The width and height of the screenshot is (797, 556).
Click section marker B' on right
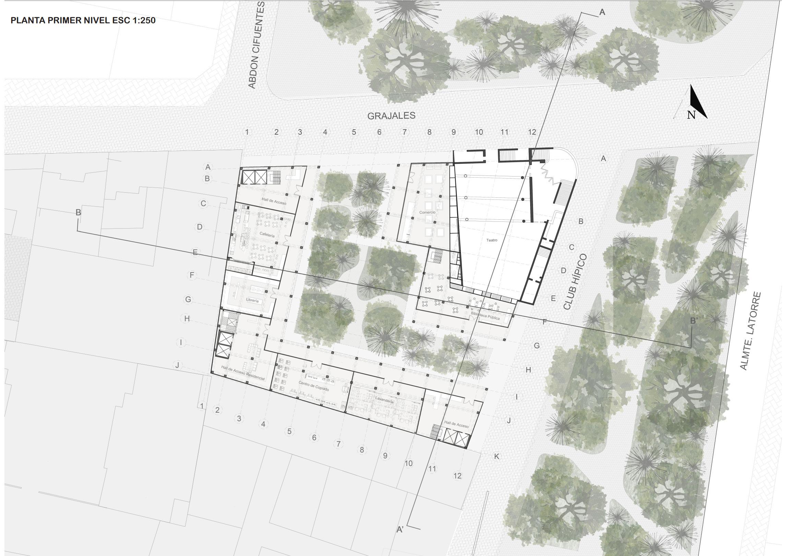(693, 321)
